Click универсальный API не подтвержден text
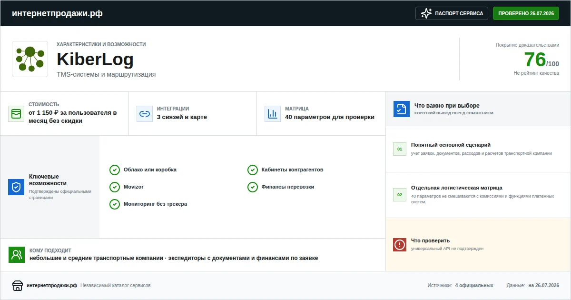 [x=447, y=249]
